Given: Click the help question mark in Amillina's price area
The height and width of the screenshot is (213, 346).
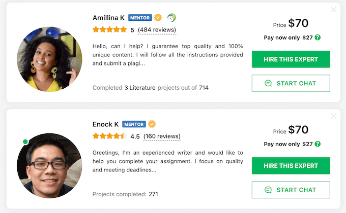Looking at the screenshot, I should [x=318, y=38].
